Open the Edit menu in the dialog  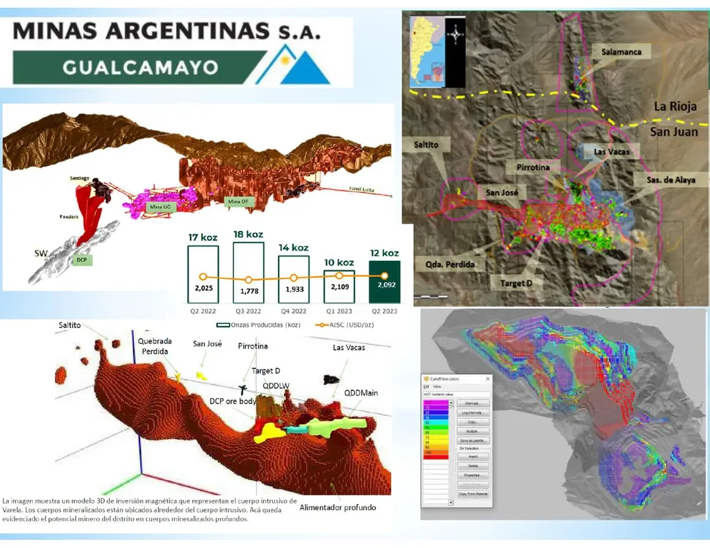pyautogui.click(x=426, y=387)
